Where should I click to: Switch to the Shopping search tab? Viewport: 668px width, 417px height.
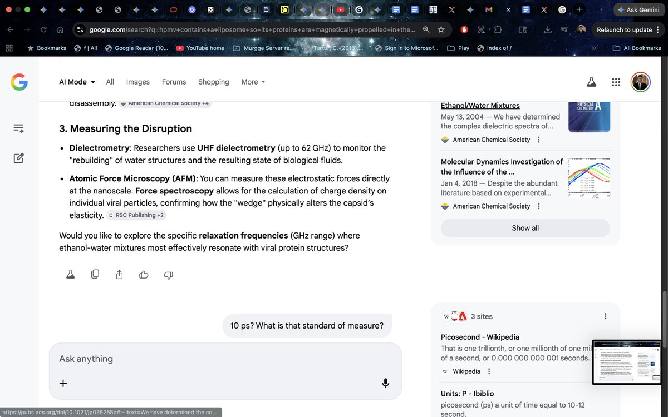pyautogui.click(x=214, y=82)
